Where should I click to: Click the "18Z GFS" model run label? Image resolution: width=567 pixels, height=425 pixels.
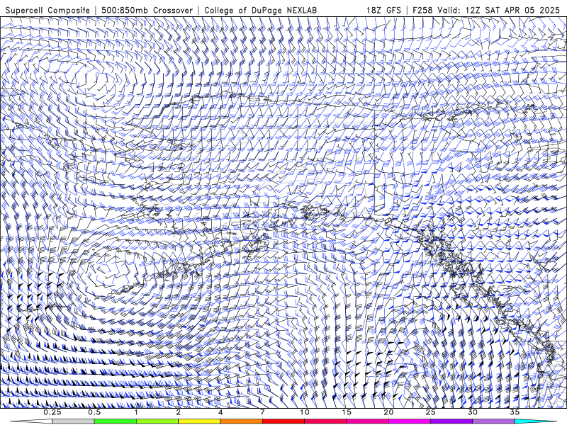383,10
